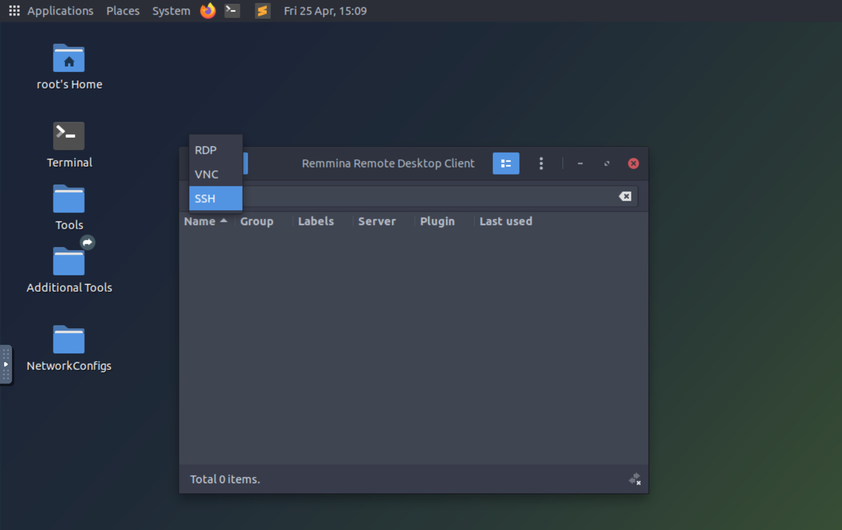Select the Terminal desktop shortcut

(x=69, y=145)
